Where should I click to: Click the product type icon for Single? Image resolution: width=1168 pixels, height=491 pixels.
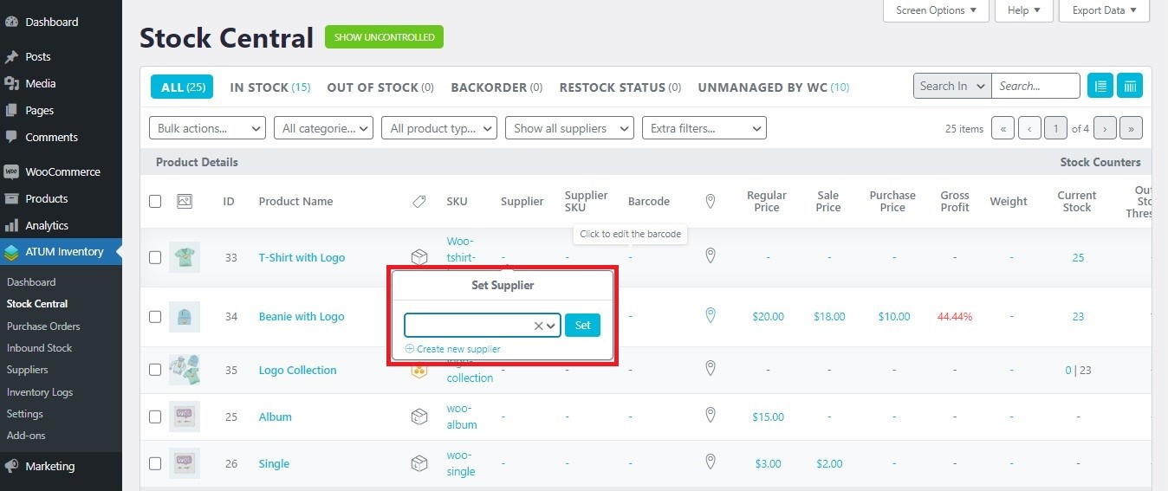(x=419, y=463)
